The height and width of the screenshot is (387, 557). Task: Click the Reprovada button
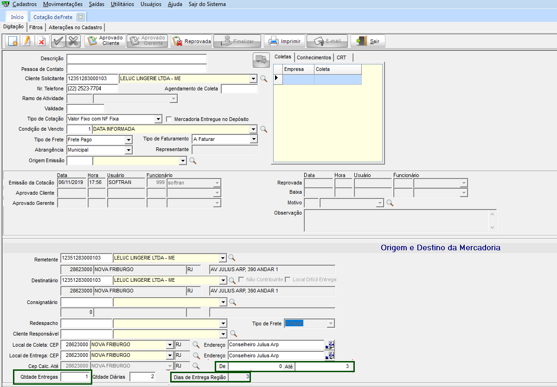(x=192, y=41)
